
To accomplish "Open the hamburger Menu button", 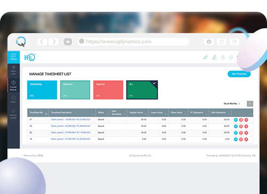I will pyautogui.click(x=13, y=57).
